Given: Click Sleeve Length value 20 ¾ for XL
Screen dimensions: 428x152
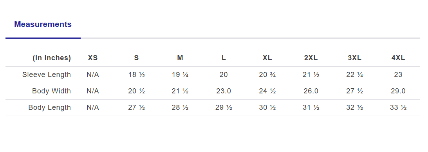Looking at the screenshot, I should click(x=267, y=75).
